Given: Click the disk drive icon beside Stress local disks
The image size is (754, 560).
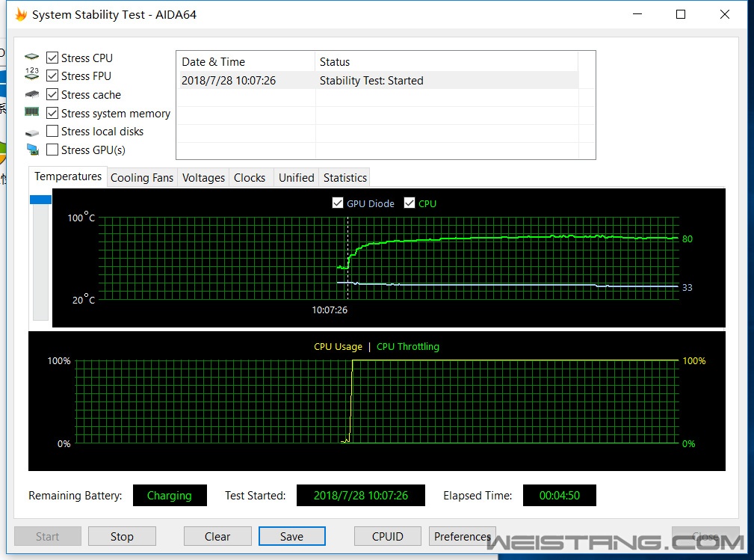Looking at the screenshot, I should tap(31, 132).
